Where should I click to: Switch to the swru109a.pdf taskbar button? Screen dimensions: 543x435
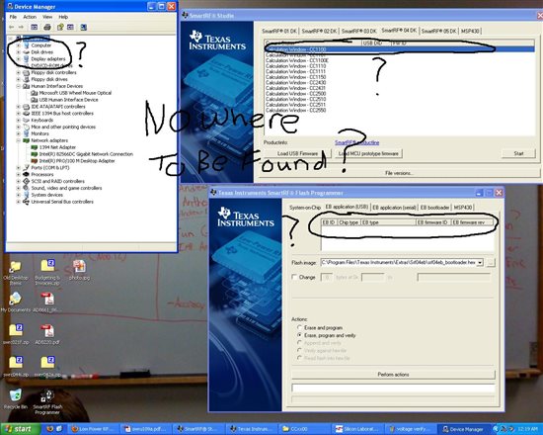tap(145, 429)
